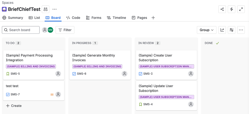Click the SMS-4 issue key
This screenshot has height=114, width=249.
(148, 104)
